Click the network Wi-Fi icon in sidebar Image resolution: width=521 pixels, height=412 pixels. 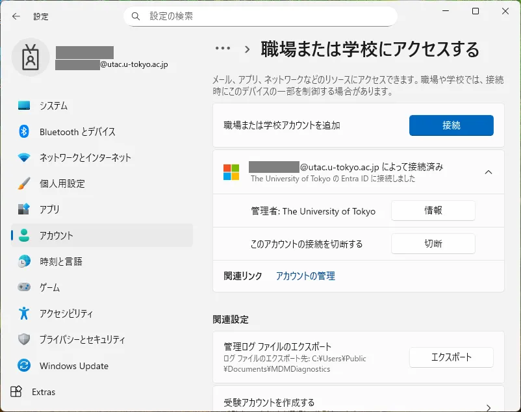pyautogui.click(x=24, y=157)
